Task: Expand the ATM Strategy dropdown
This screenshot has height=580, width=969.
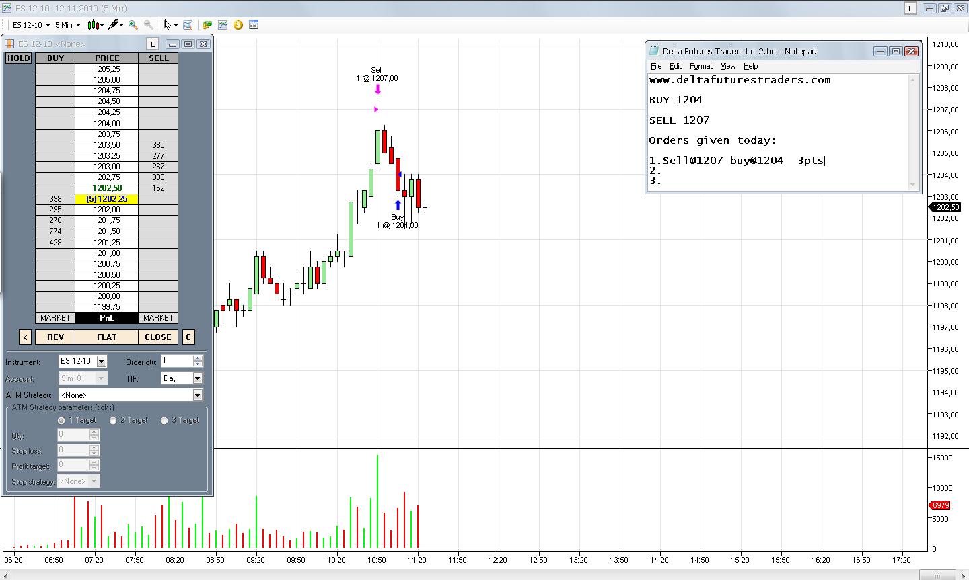Action: (x=197, y=395)
